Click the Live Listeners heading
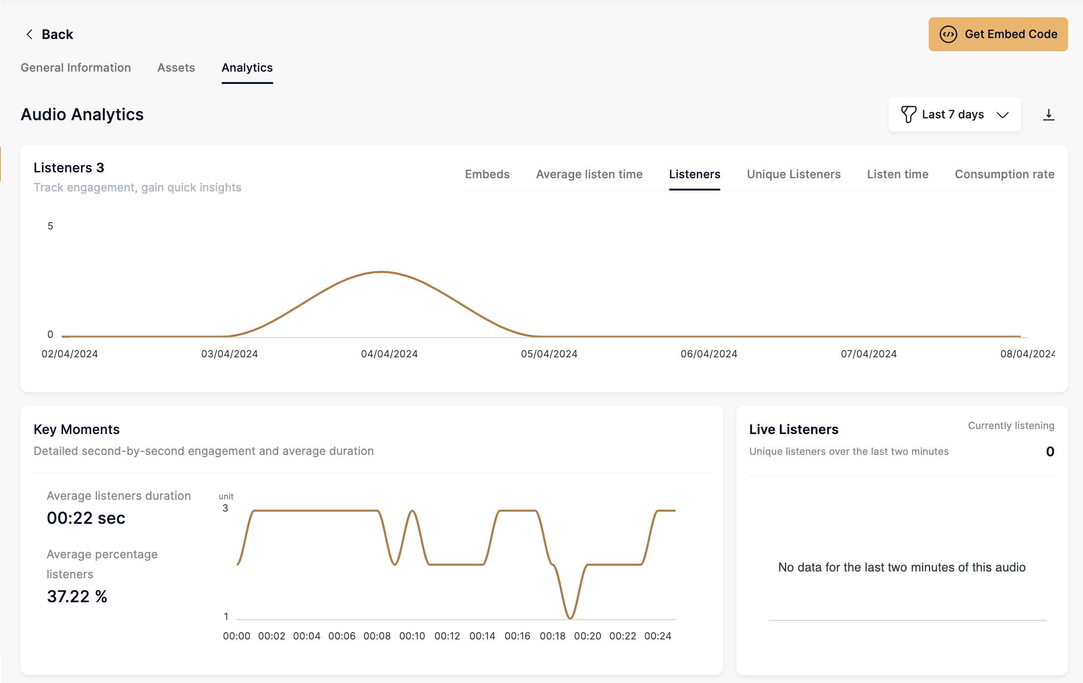Screen dimensions: 1083x683 point(794,429)
